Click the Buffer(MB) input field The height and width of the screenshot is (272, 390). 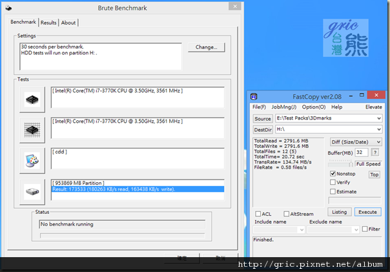pos(361,152)
